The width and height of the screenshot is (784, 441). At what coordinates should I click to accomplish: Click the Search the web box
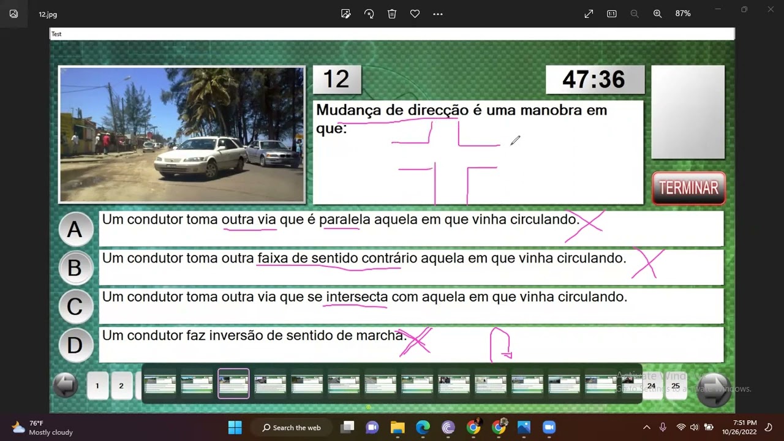292,428
